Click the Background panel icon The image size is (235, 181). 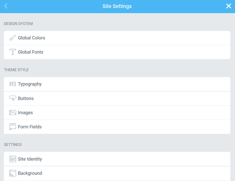click(12, 173)
